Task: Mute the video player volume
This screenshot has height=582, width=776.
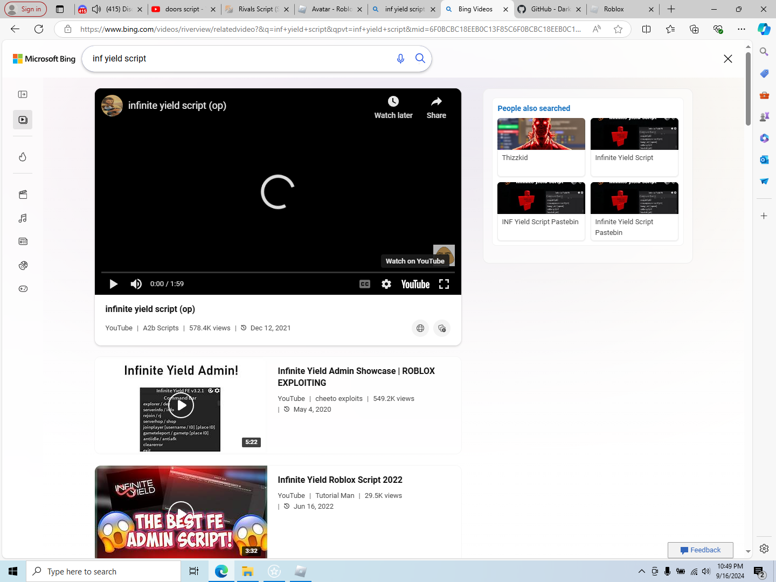Action: [x=136, y=284]
